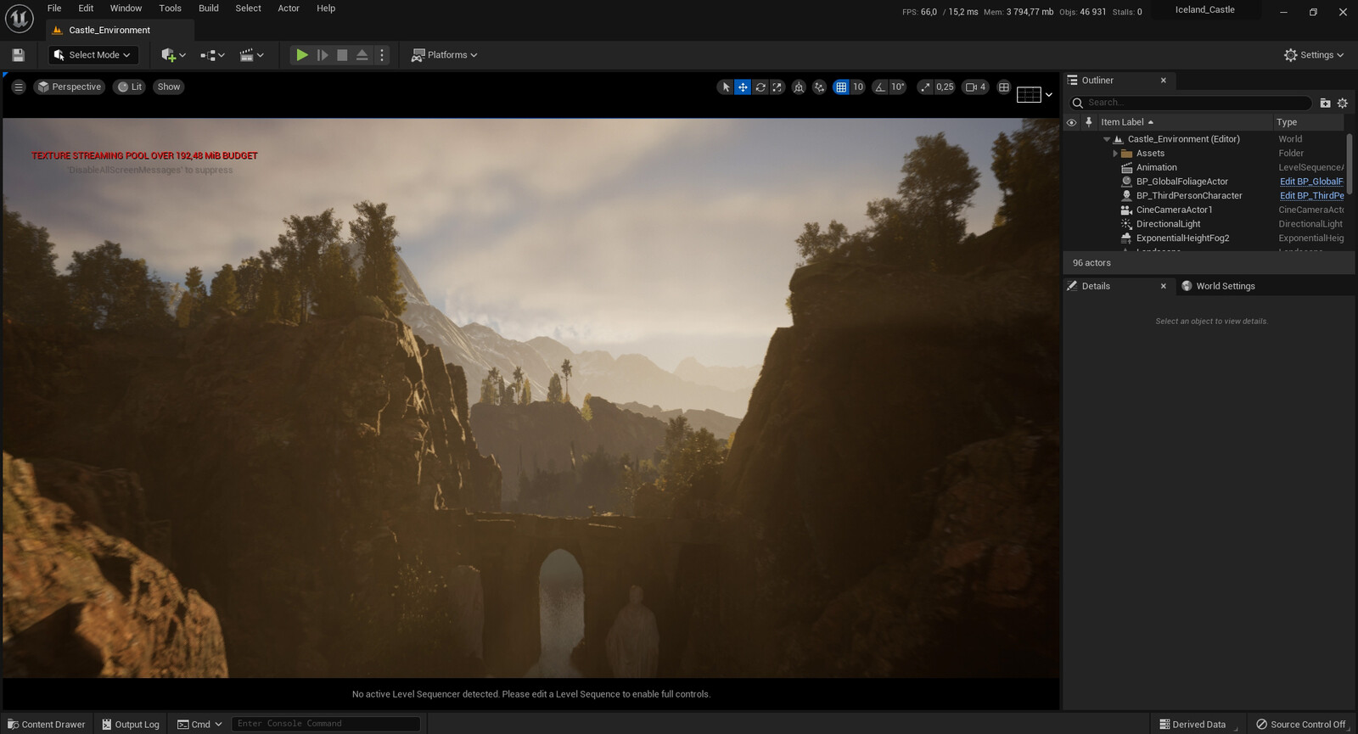The height and width of the screenshot is (734, 1358).
Task: Open the Cmd console type dropdown
Action: (x=199, y=724)
